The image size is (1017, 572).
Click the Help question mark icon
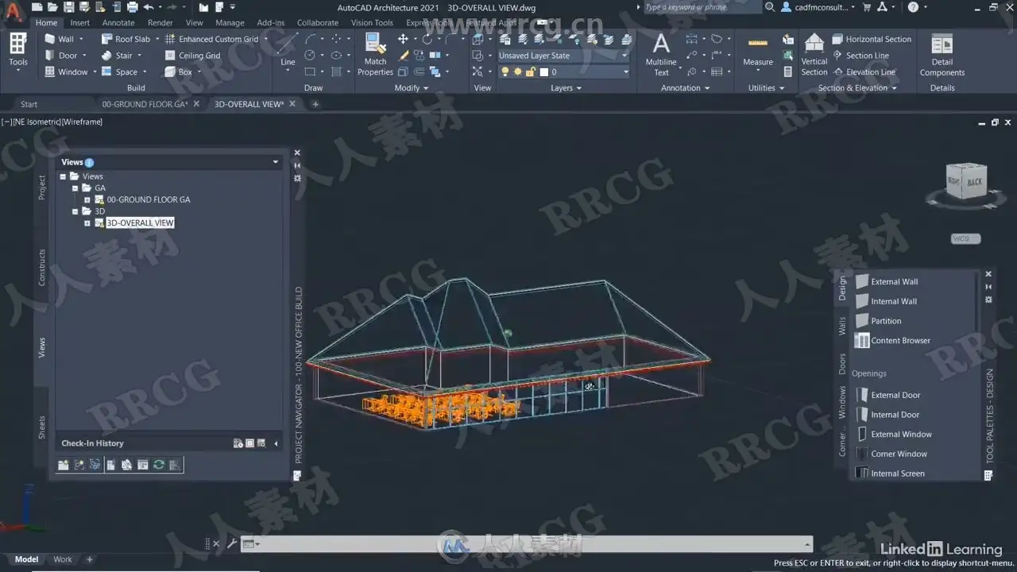click(913, 7)
